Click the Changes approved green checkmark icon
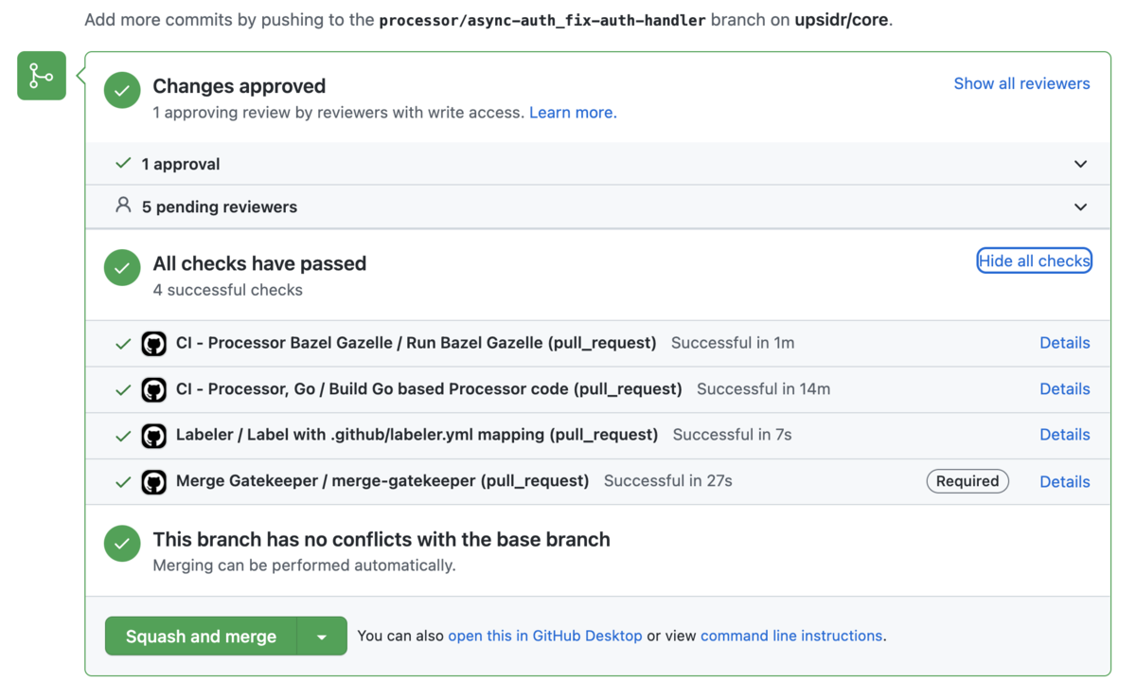This screenshot has height=682, width=1136. [x=122, y=91]
